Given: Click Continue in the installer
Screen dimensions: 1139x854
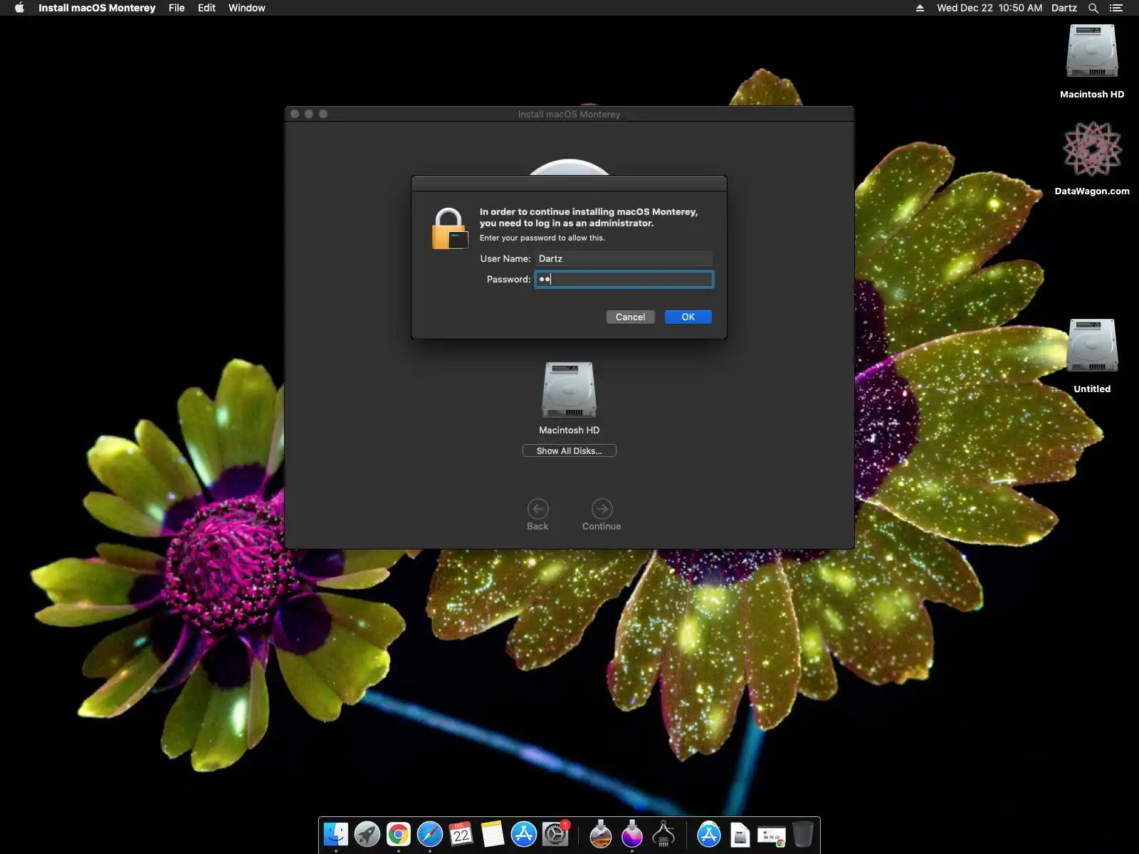Looking at the screenshot, I should (602, 515).
